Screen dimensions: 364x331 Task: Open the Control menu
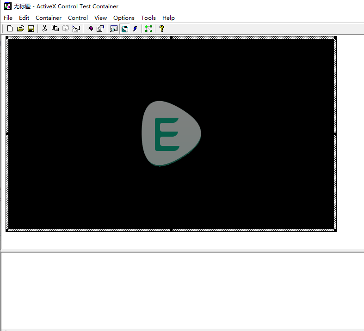(x=78, y=18)
